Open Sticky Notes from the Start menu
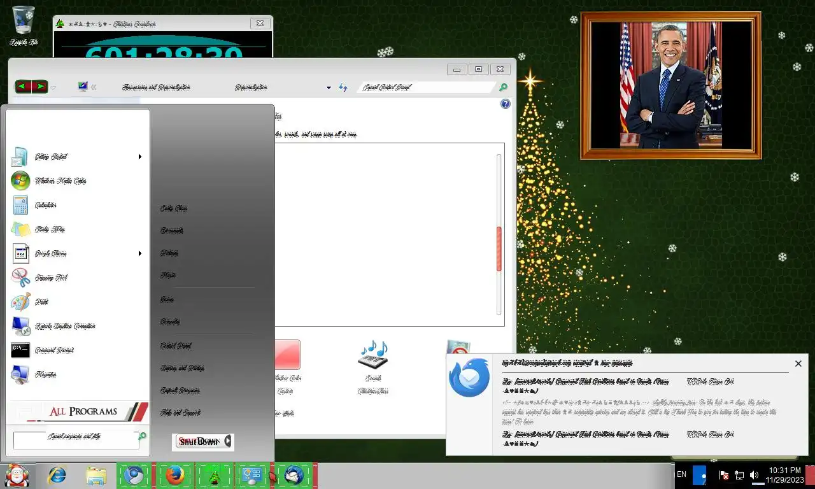Image resolution: width=815 pixels, height=489 pixels. coord(50,229)
